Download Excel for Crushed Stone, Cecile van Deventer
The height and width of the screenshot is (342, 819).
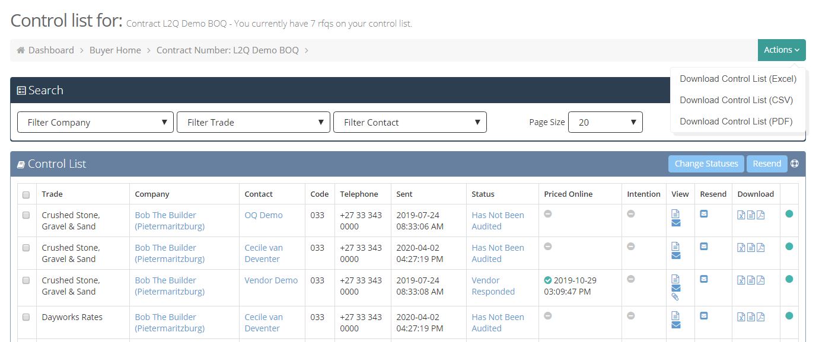pyautogui.click(x=741, y=247)
